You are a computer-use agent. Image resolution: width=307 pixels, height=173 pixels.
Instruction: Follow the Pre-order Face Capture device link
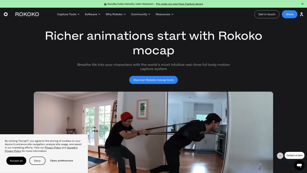179,4
